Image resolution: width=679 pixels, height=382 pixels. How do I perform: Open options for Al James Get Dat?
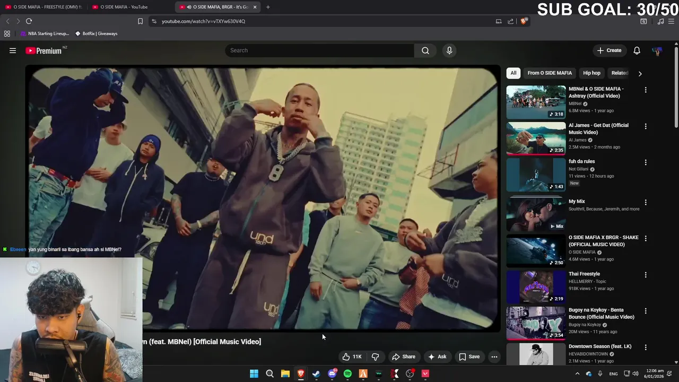point(646,126)
